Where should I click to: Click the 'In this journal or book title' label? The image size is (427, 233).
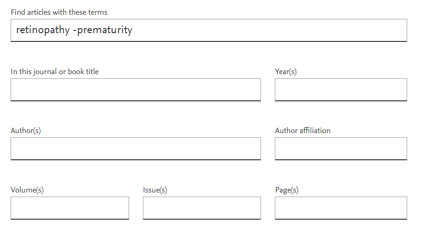(54, 71)
